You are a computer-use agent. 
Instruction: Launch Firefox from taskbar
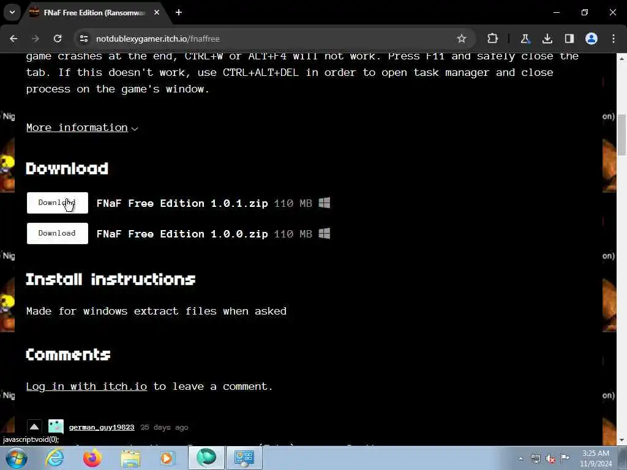point(92,458)
